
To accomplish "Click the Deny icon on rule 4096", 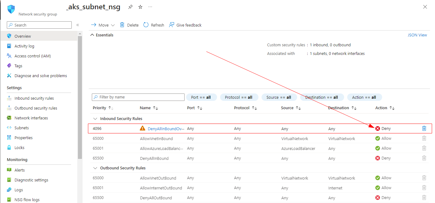I will [x=377, y=129].
